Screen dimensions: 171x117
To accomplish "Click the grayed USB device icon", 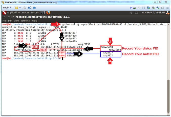I will [x=162, y=8].
